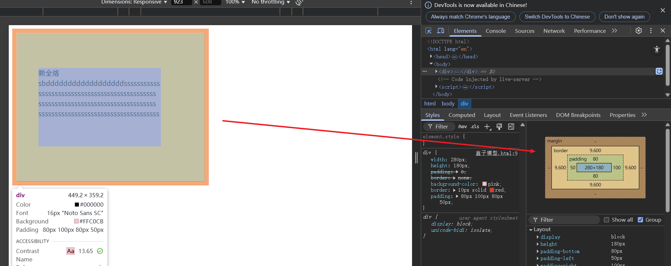Viewport: 671px width, 266px height.
Task: Click the pink background-color swatch
Action: click(484, 184)
